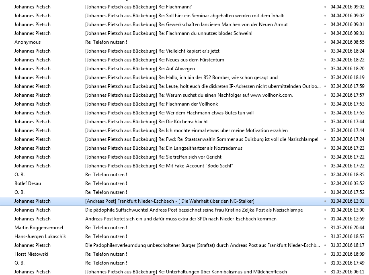Select 'Wer dem Flachmann etwas Gutes tun will'

point(184,113)
